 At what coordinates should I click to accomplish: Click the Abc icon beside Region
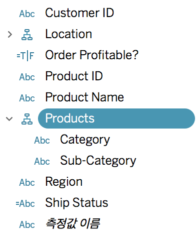27,182
